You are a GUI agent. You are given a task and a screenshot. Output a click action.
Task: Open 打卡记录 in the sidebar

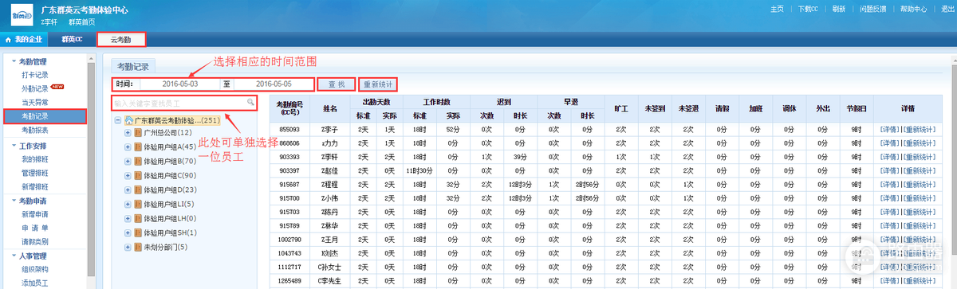pyautogui.click(x=35, y=75)
